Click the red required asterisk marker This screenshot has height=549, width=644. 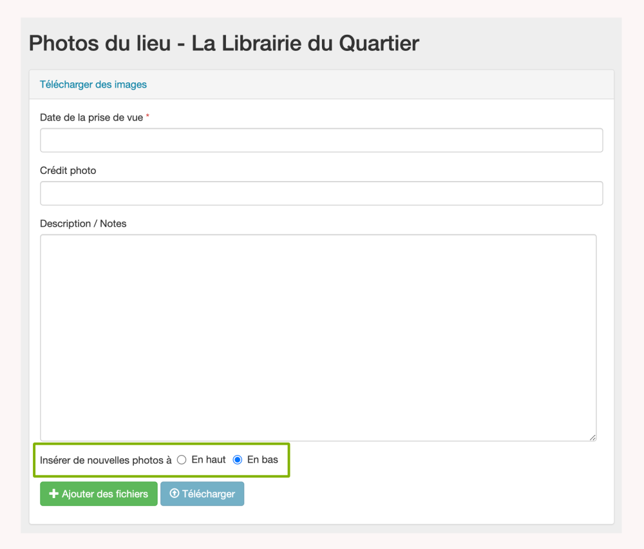pos(147,117)
